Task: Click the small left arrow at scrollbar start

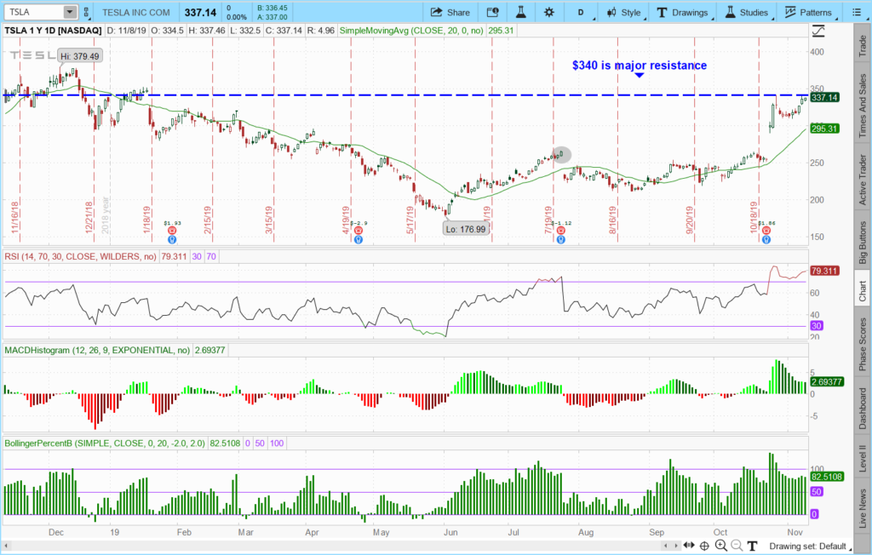Action: [6, 546]
